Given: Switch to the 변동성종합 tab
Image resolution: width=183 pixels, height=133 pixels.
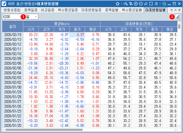Looking at the screenshot, I should coord(12,10).
